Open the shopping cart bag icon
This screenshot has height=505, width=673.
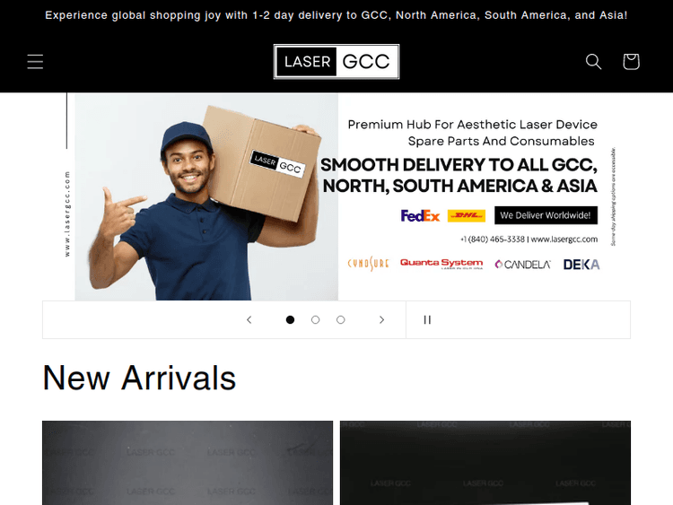(631, 61)
